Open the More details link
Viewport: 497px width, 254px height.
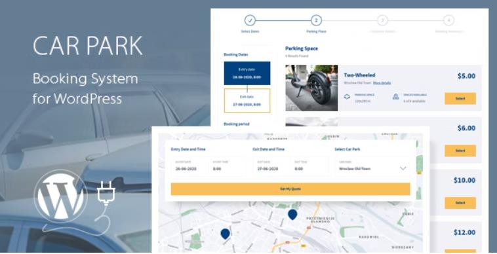[x=382, y=83]
